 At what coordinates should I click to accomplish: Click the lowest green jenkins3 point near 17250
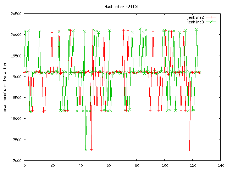(x=85, y=150)
